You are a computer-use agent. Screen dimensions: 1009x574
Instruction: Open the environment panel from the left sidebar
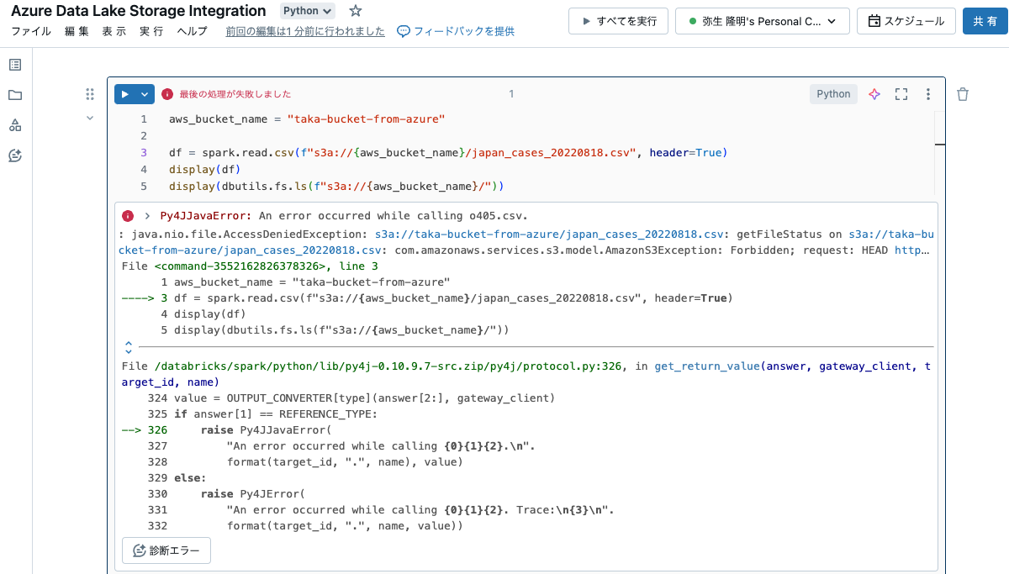click(x=14, y=123)
